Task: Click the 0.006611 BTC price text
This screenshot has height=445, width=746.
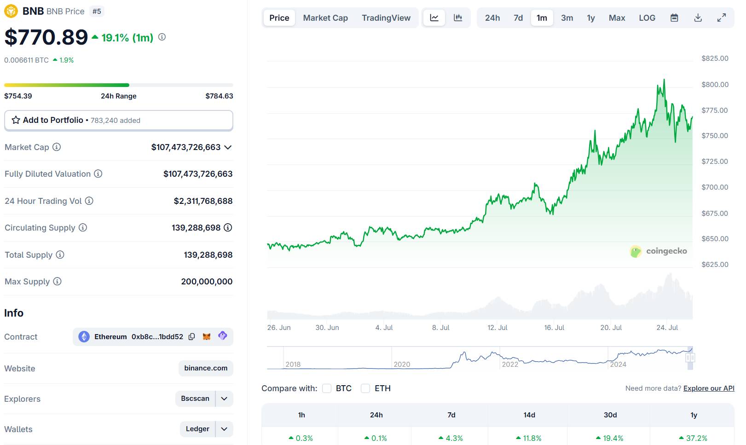Action: (26, 60)
